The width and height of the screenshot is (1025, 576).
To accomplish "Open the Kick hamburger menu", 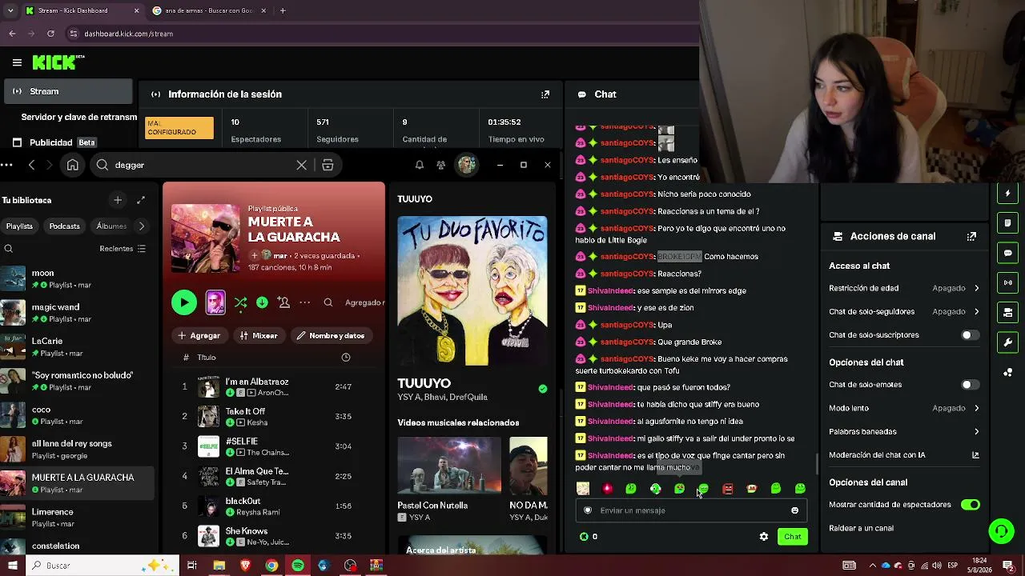I will [17, 62].
